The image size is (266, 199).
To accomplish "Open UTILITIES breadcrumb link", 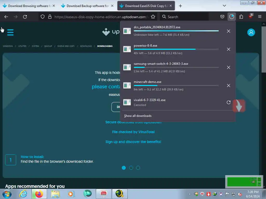I will [x=22, y=46].
